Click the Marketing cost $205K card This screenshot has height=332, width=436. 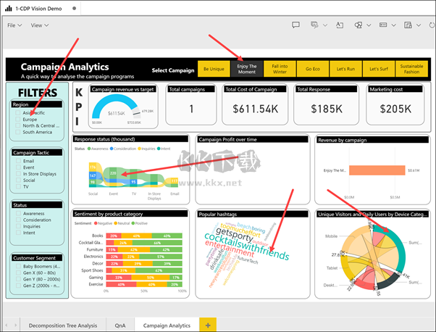(x=395, y=104)
